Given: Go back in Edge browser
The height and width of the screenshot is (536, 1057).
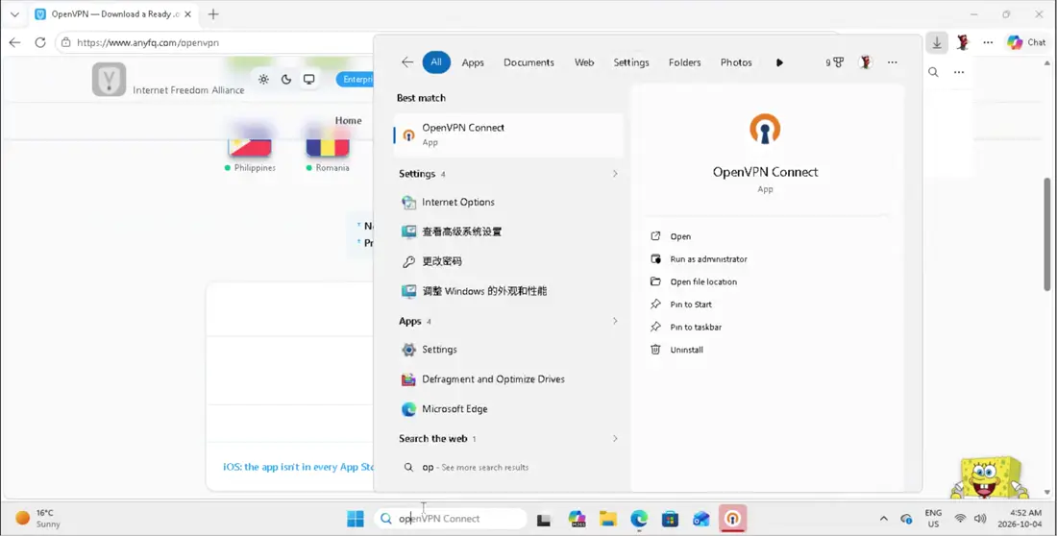Looking at the screenshot, I should point(14,42).
